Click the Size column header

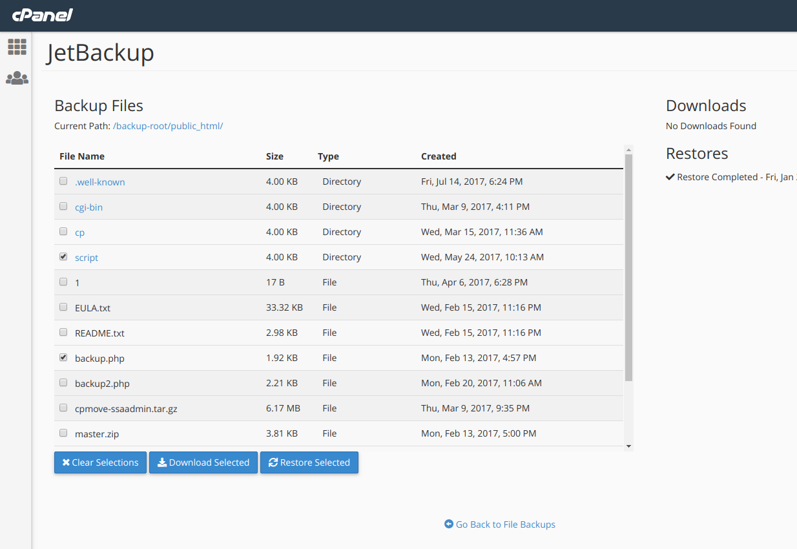[x=274, y=156]
